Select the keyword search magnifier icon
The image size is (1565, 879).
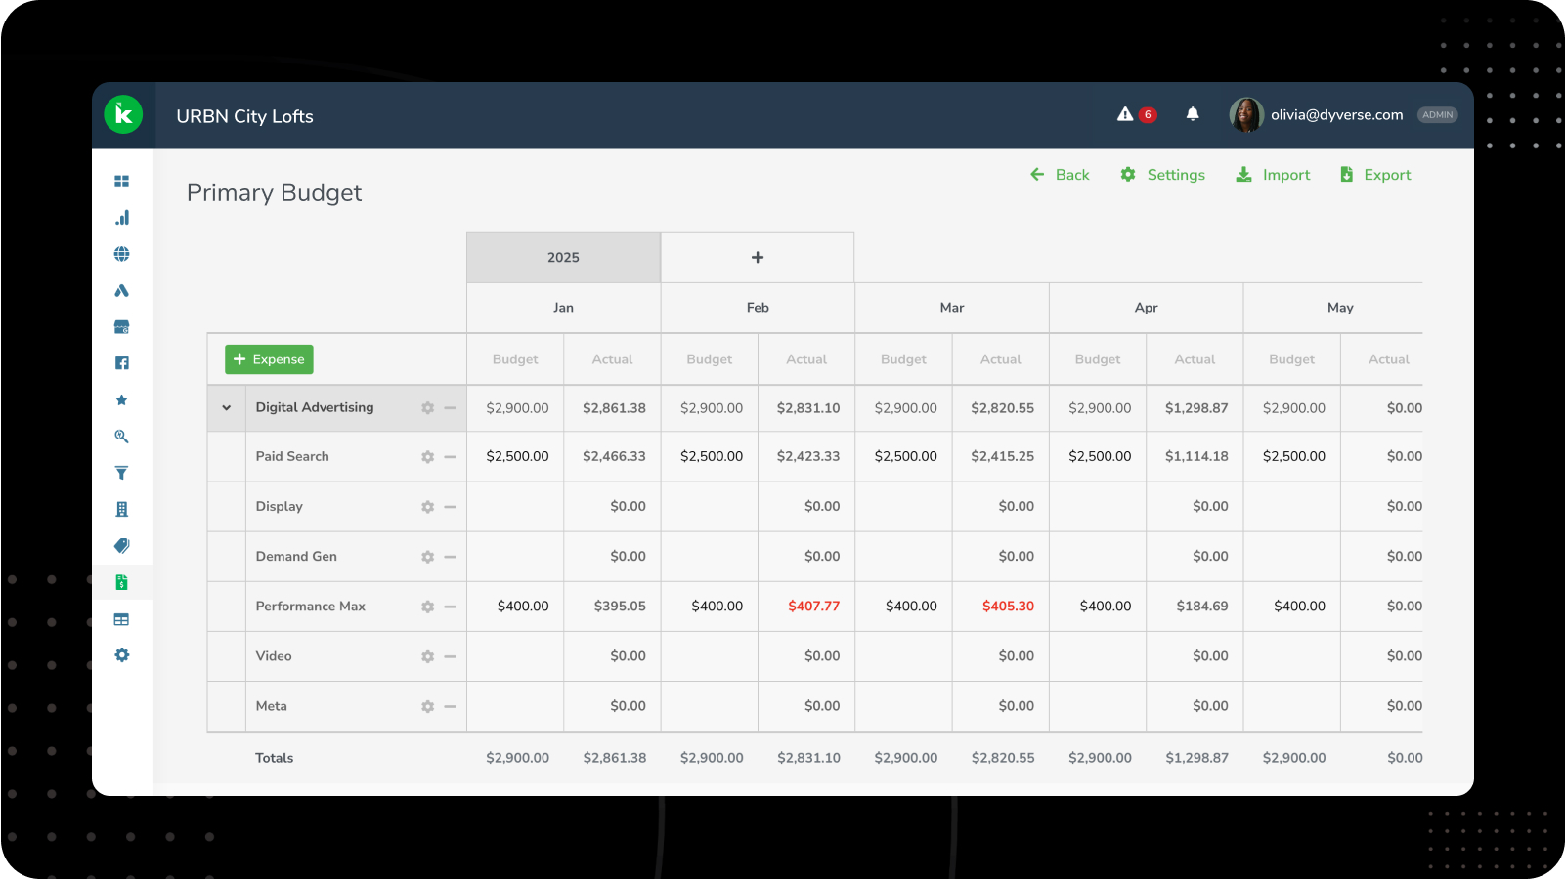121,437
